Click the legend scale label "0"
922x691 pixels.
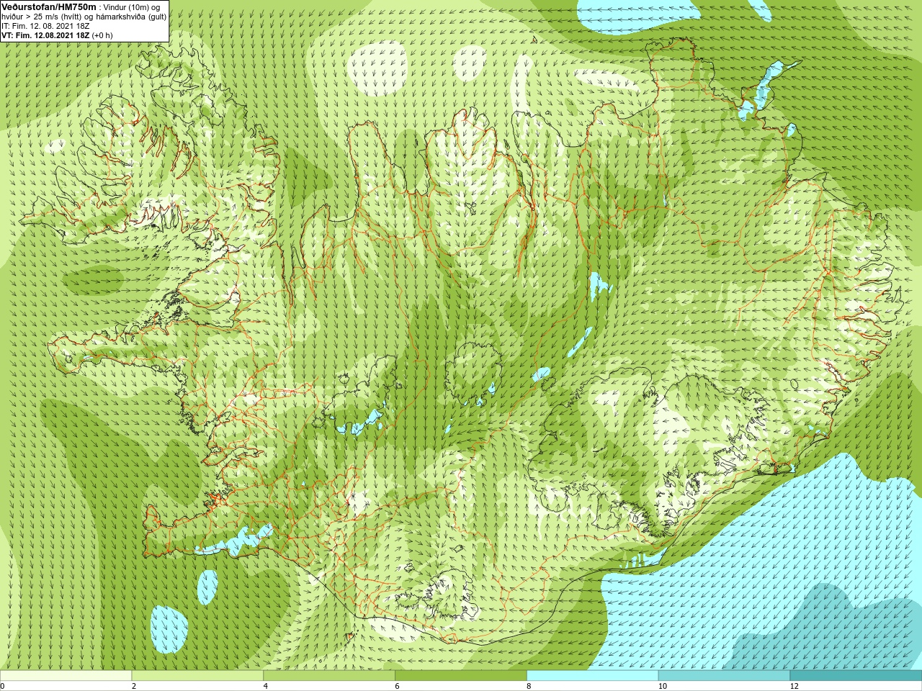pyautogui.click(x=3, y=686)
